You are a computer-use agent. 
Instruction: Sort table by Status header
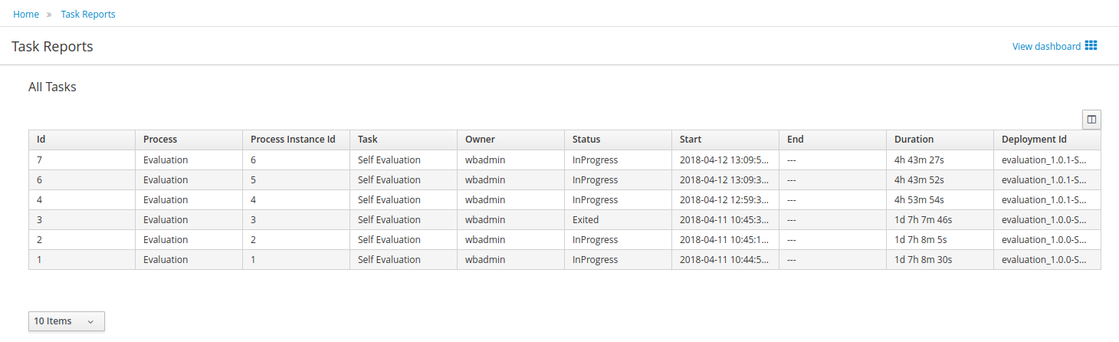(586, 140)
